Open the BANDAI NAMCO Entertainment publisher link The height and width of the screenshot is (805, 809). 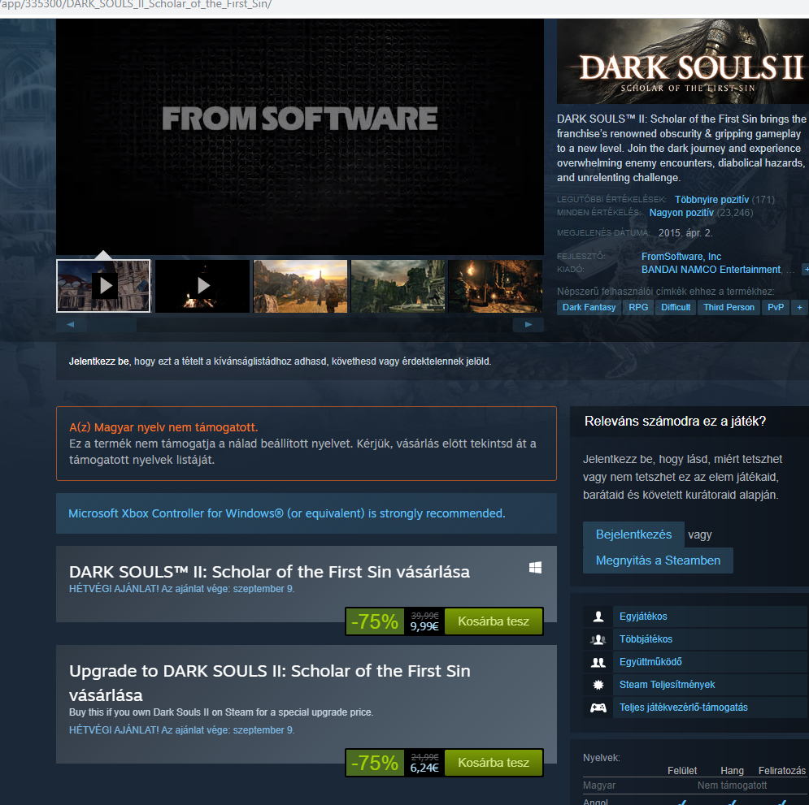711,270
